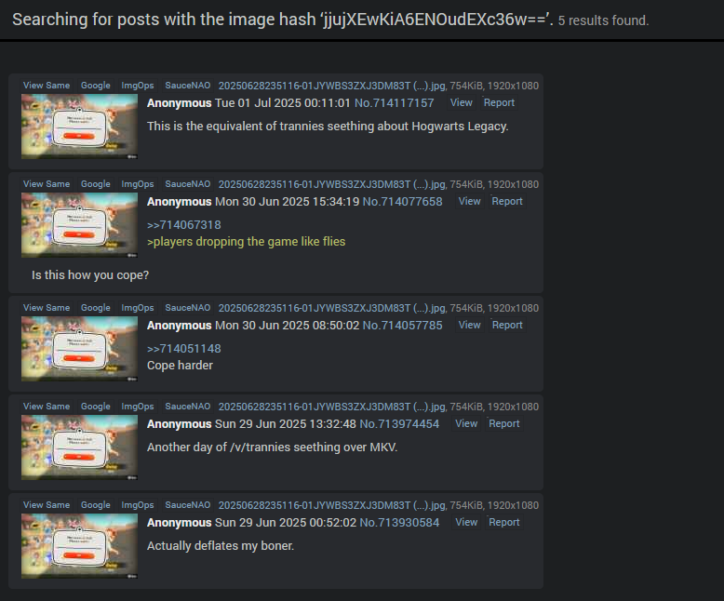Screen dimensions: 724x601
Task: Click View Same on the first result
Action: tap(47, 86)
